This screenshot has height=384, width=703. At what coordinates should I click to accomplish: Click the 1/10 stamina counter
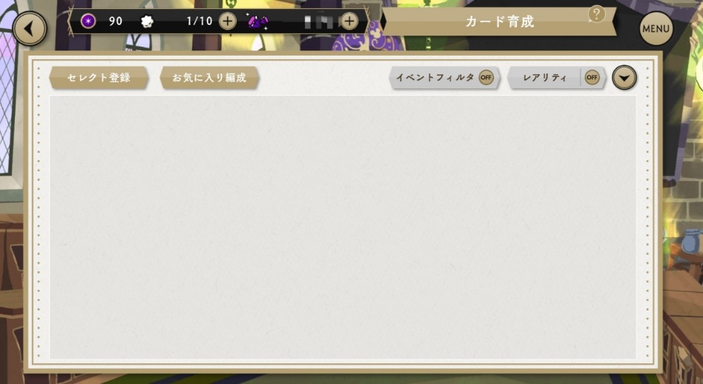199,21
